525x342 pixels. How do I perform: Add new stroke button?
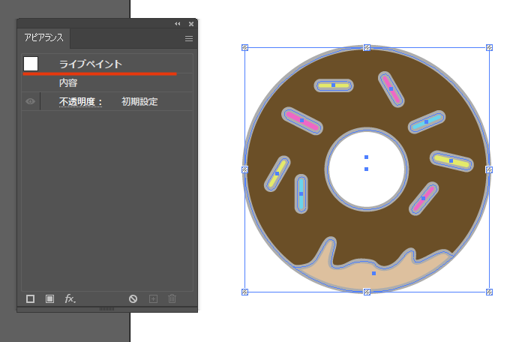[31, 298]
